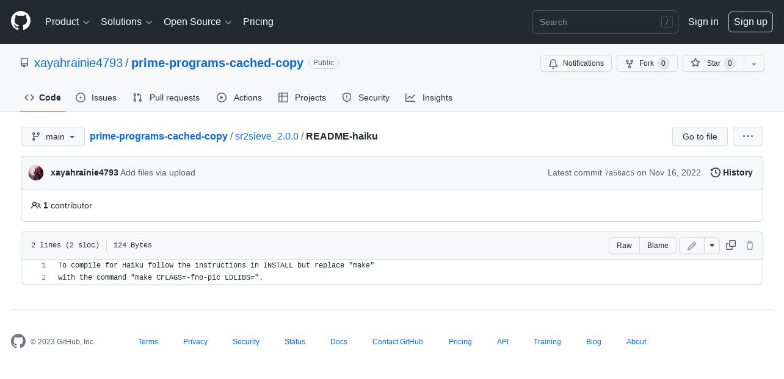Open xayahrainie4793 commit author link
Screen dimensions: 784x379
pos(84,172)
